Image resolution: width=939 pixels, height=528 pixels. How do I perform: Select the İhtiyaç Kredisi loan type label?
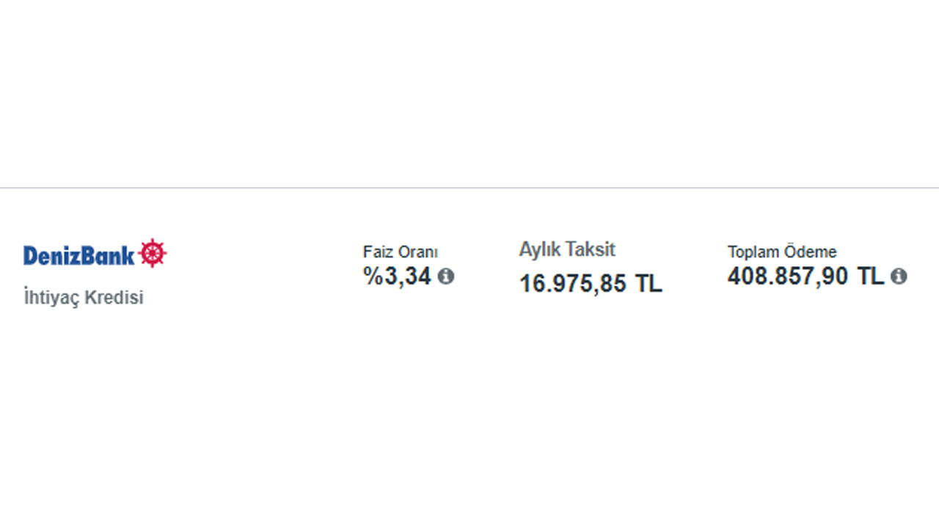click(84, 298)
